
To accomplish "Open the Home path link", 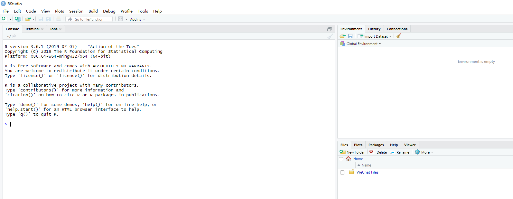I will coord(358,159).
